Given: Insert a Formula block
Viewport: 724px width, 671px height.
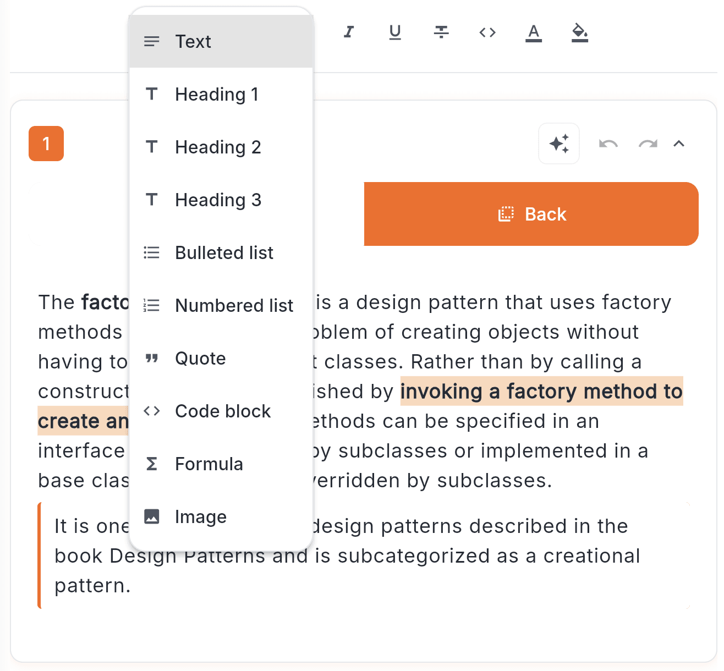Looking at the screenshot, I should [x=209, y=464].
